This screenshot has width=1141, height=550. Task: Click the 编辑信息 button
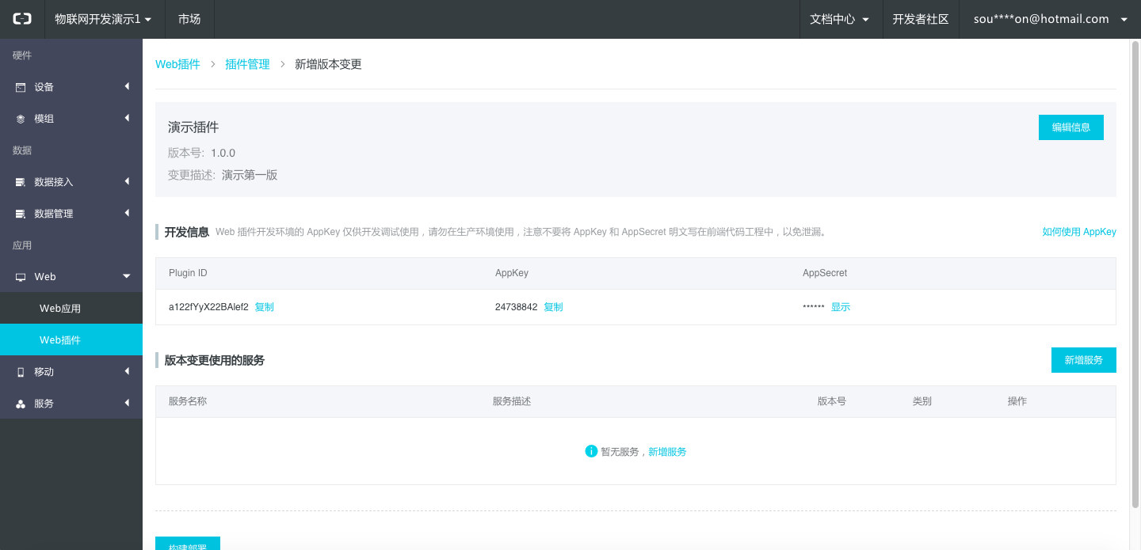pyautogui.click(x=1070, y=127)
